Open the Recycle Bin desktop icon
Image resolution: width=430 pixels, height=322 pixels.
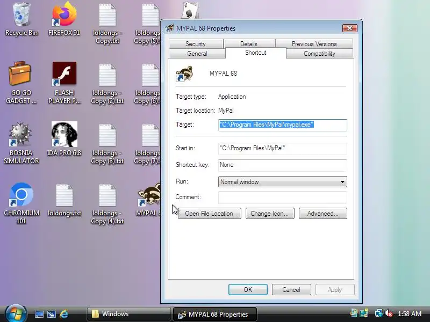pyautogui.click(x=21, y=19)
